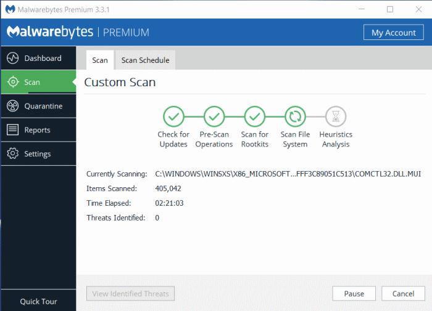Pause the running custom scan
The height and width of the screenshot is (311, 432).
[x=354, y=294]
